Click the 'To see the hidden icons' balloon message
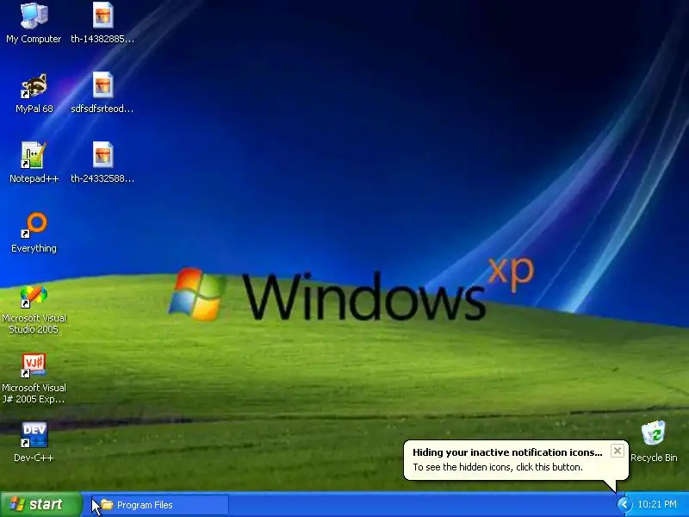This screenshot has height=517, width=689. [x=498, y=467]
